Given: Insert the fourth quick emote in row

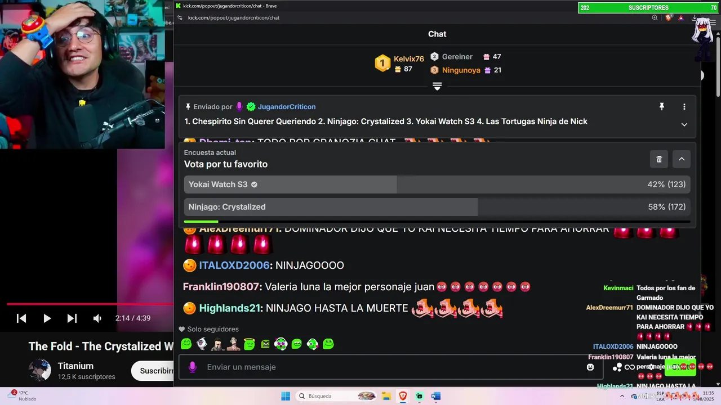Looking at the screenshot, I should click(x=234, y=344).
